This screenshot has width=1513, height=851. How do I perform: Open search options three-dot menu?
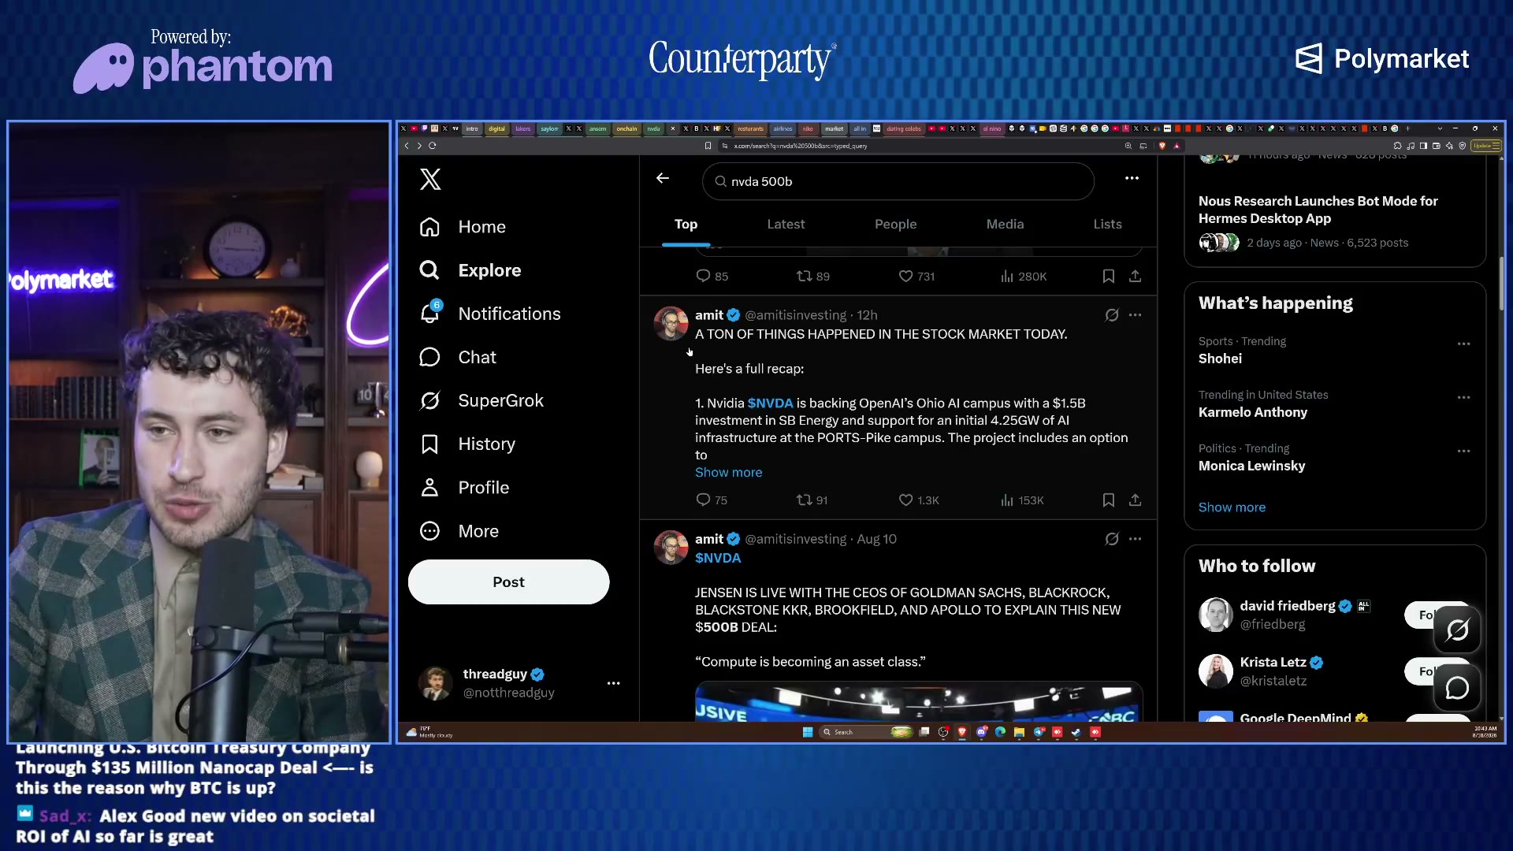[x=1132, y=178]
